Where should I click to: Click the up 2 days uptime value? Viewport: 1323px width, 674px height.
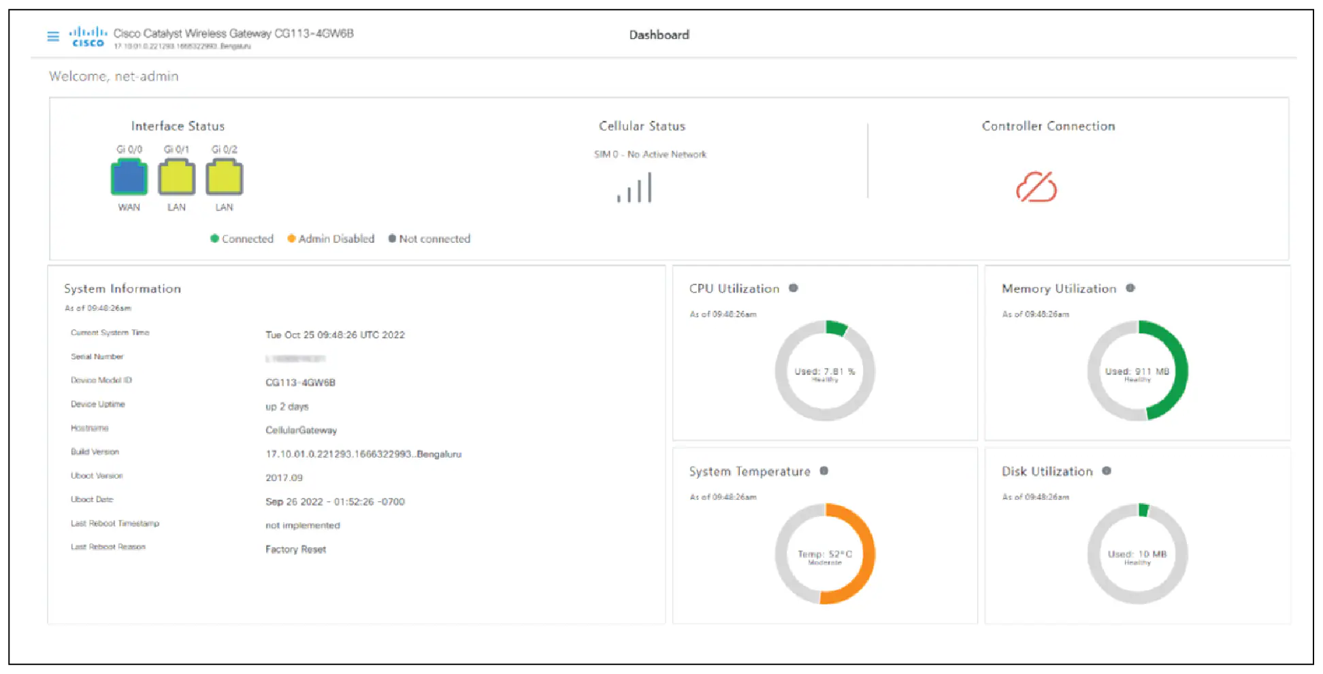[x=287, y=407]
